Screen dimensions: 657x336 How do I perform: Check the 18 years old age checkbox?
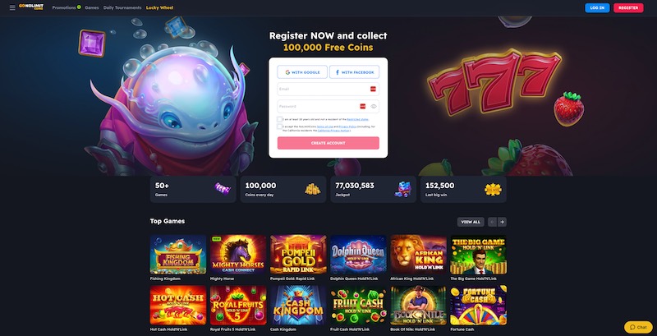coord(279,119)
